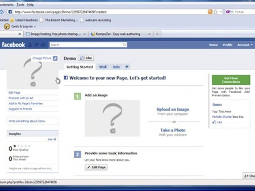Open The Internet Marketing bookmark
This screenshot has height=191, width=255.
[x=59, y=20]
